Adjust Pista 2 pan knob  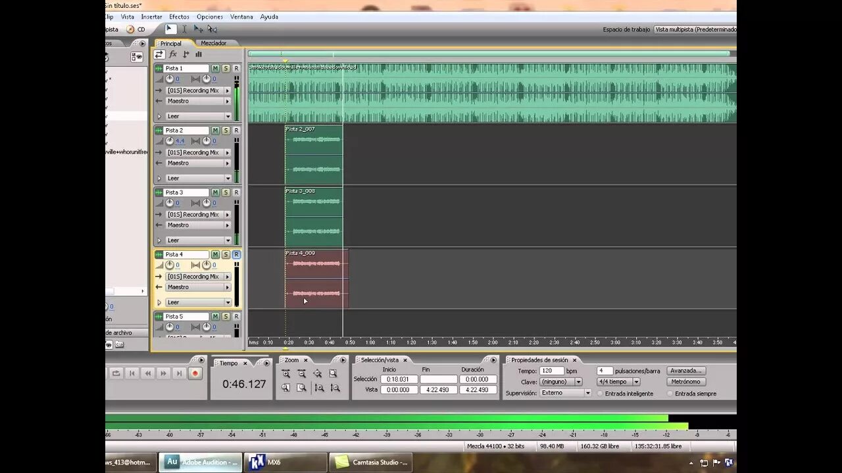point(207,141)
